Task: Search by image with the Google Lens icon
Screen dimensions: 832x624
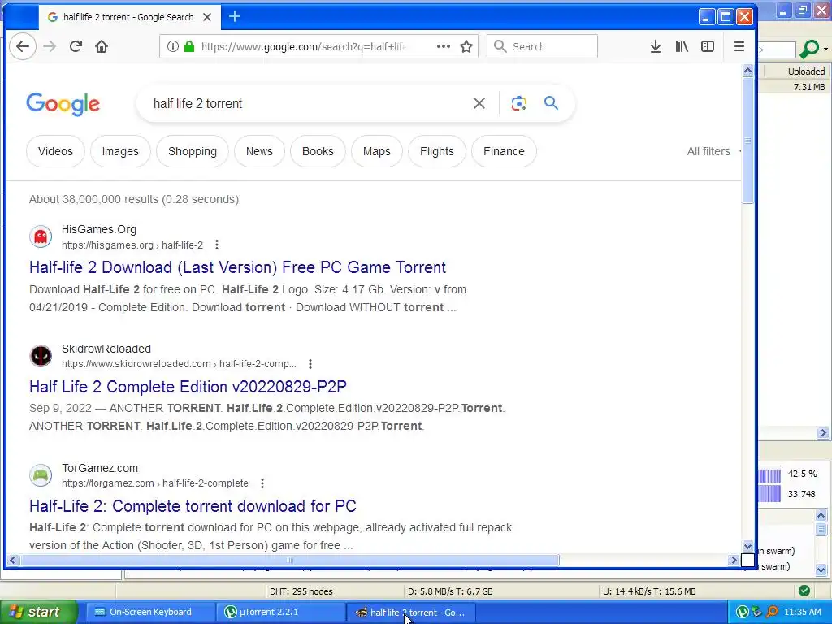Action: [x=519, y=103]
